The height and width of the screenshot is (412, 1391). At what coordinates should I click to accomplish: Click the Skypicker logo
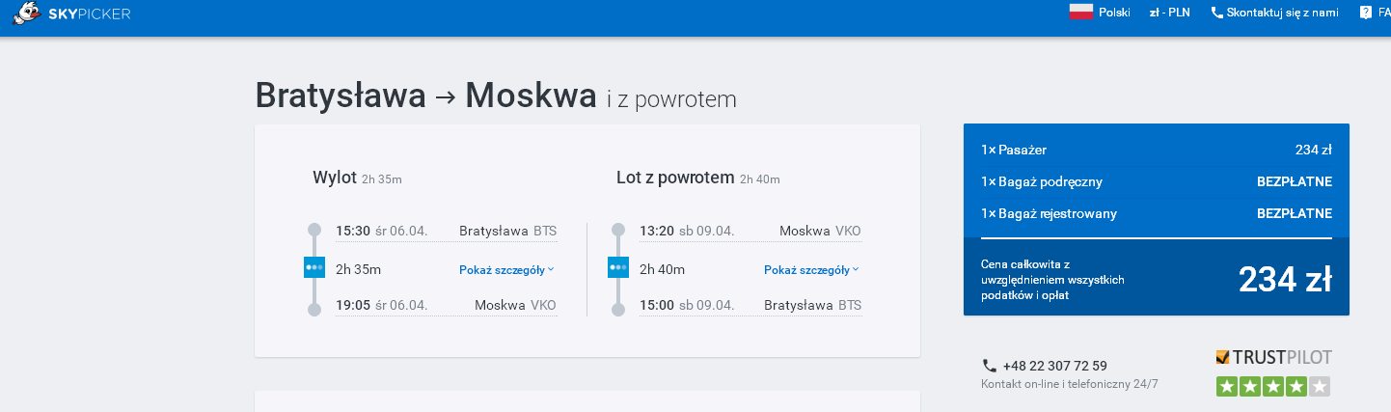click(x=71, y=14)
